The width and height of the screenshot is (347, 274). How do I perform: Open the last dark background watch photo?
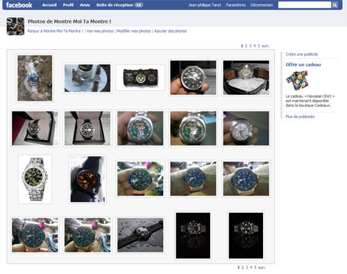(x=246, y=236)
